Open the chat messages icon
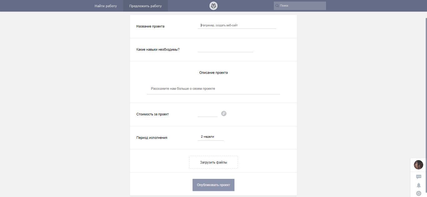 click(x=419, y=177)
